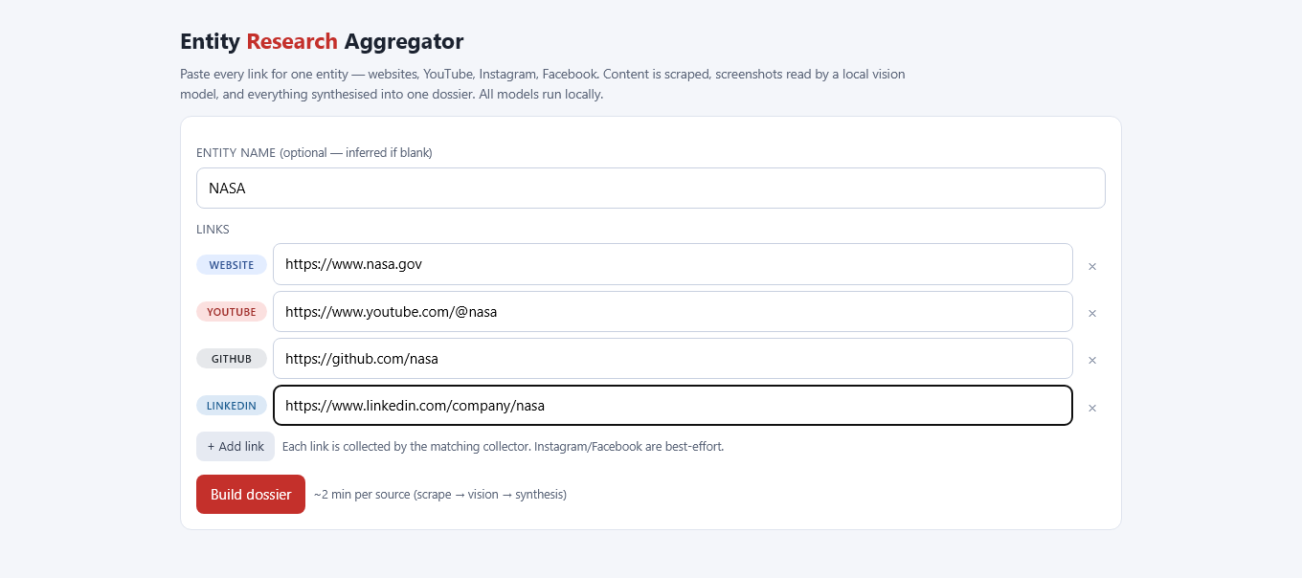Click the LINKS section label
The image size is (1302, 578).
pyautogui.click(x=213, y=230)
